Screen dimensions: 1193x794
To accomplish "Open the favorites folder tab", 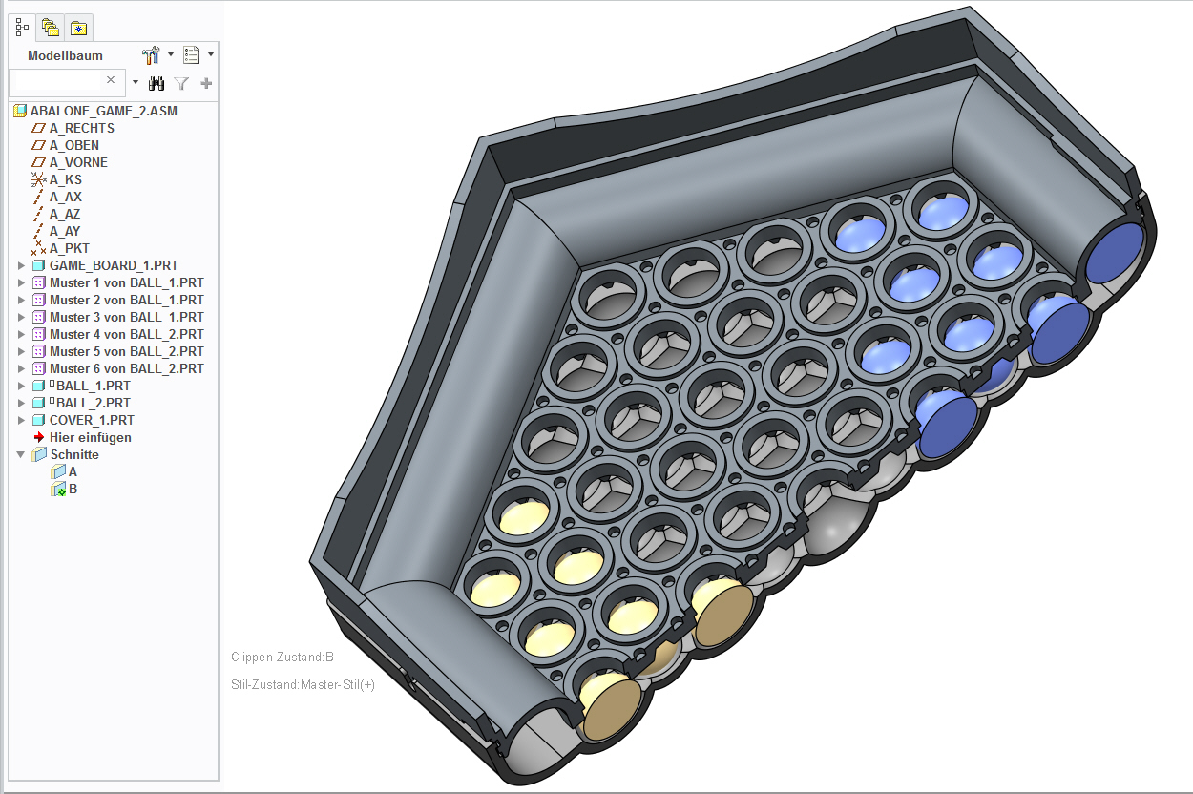I will [x=80, y=28].
